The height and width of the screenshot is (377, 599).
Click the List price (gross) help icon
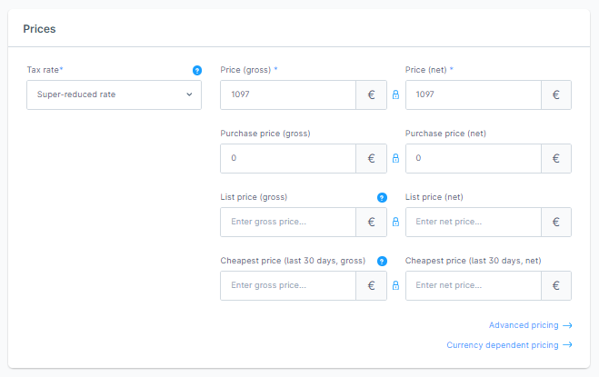382,197
